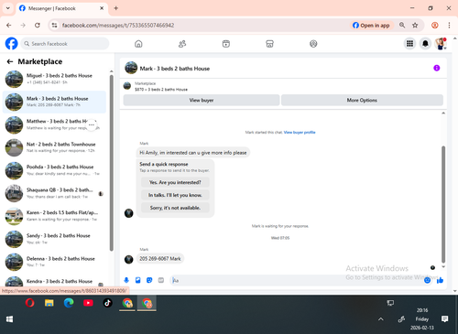The image size is (458, 334).
Task: Open Shaquana QB conversation
Action: pos(54,193)
